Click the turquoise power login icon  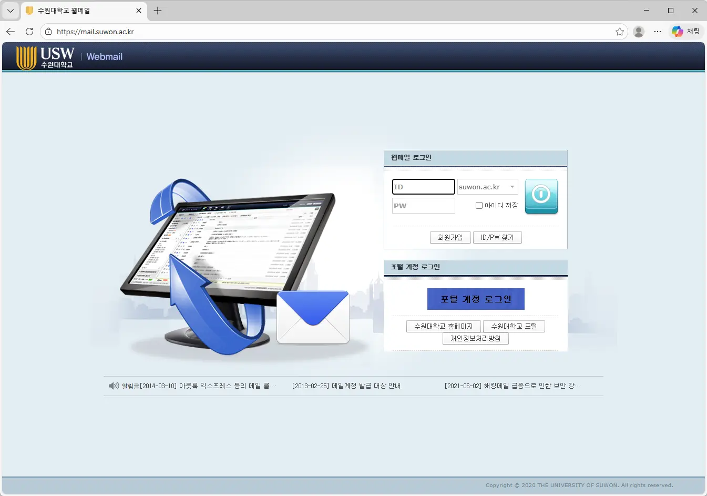coord(541,196)
